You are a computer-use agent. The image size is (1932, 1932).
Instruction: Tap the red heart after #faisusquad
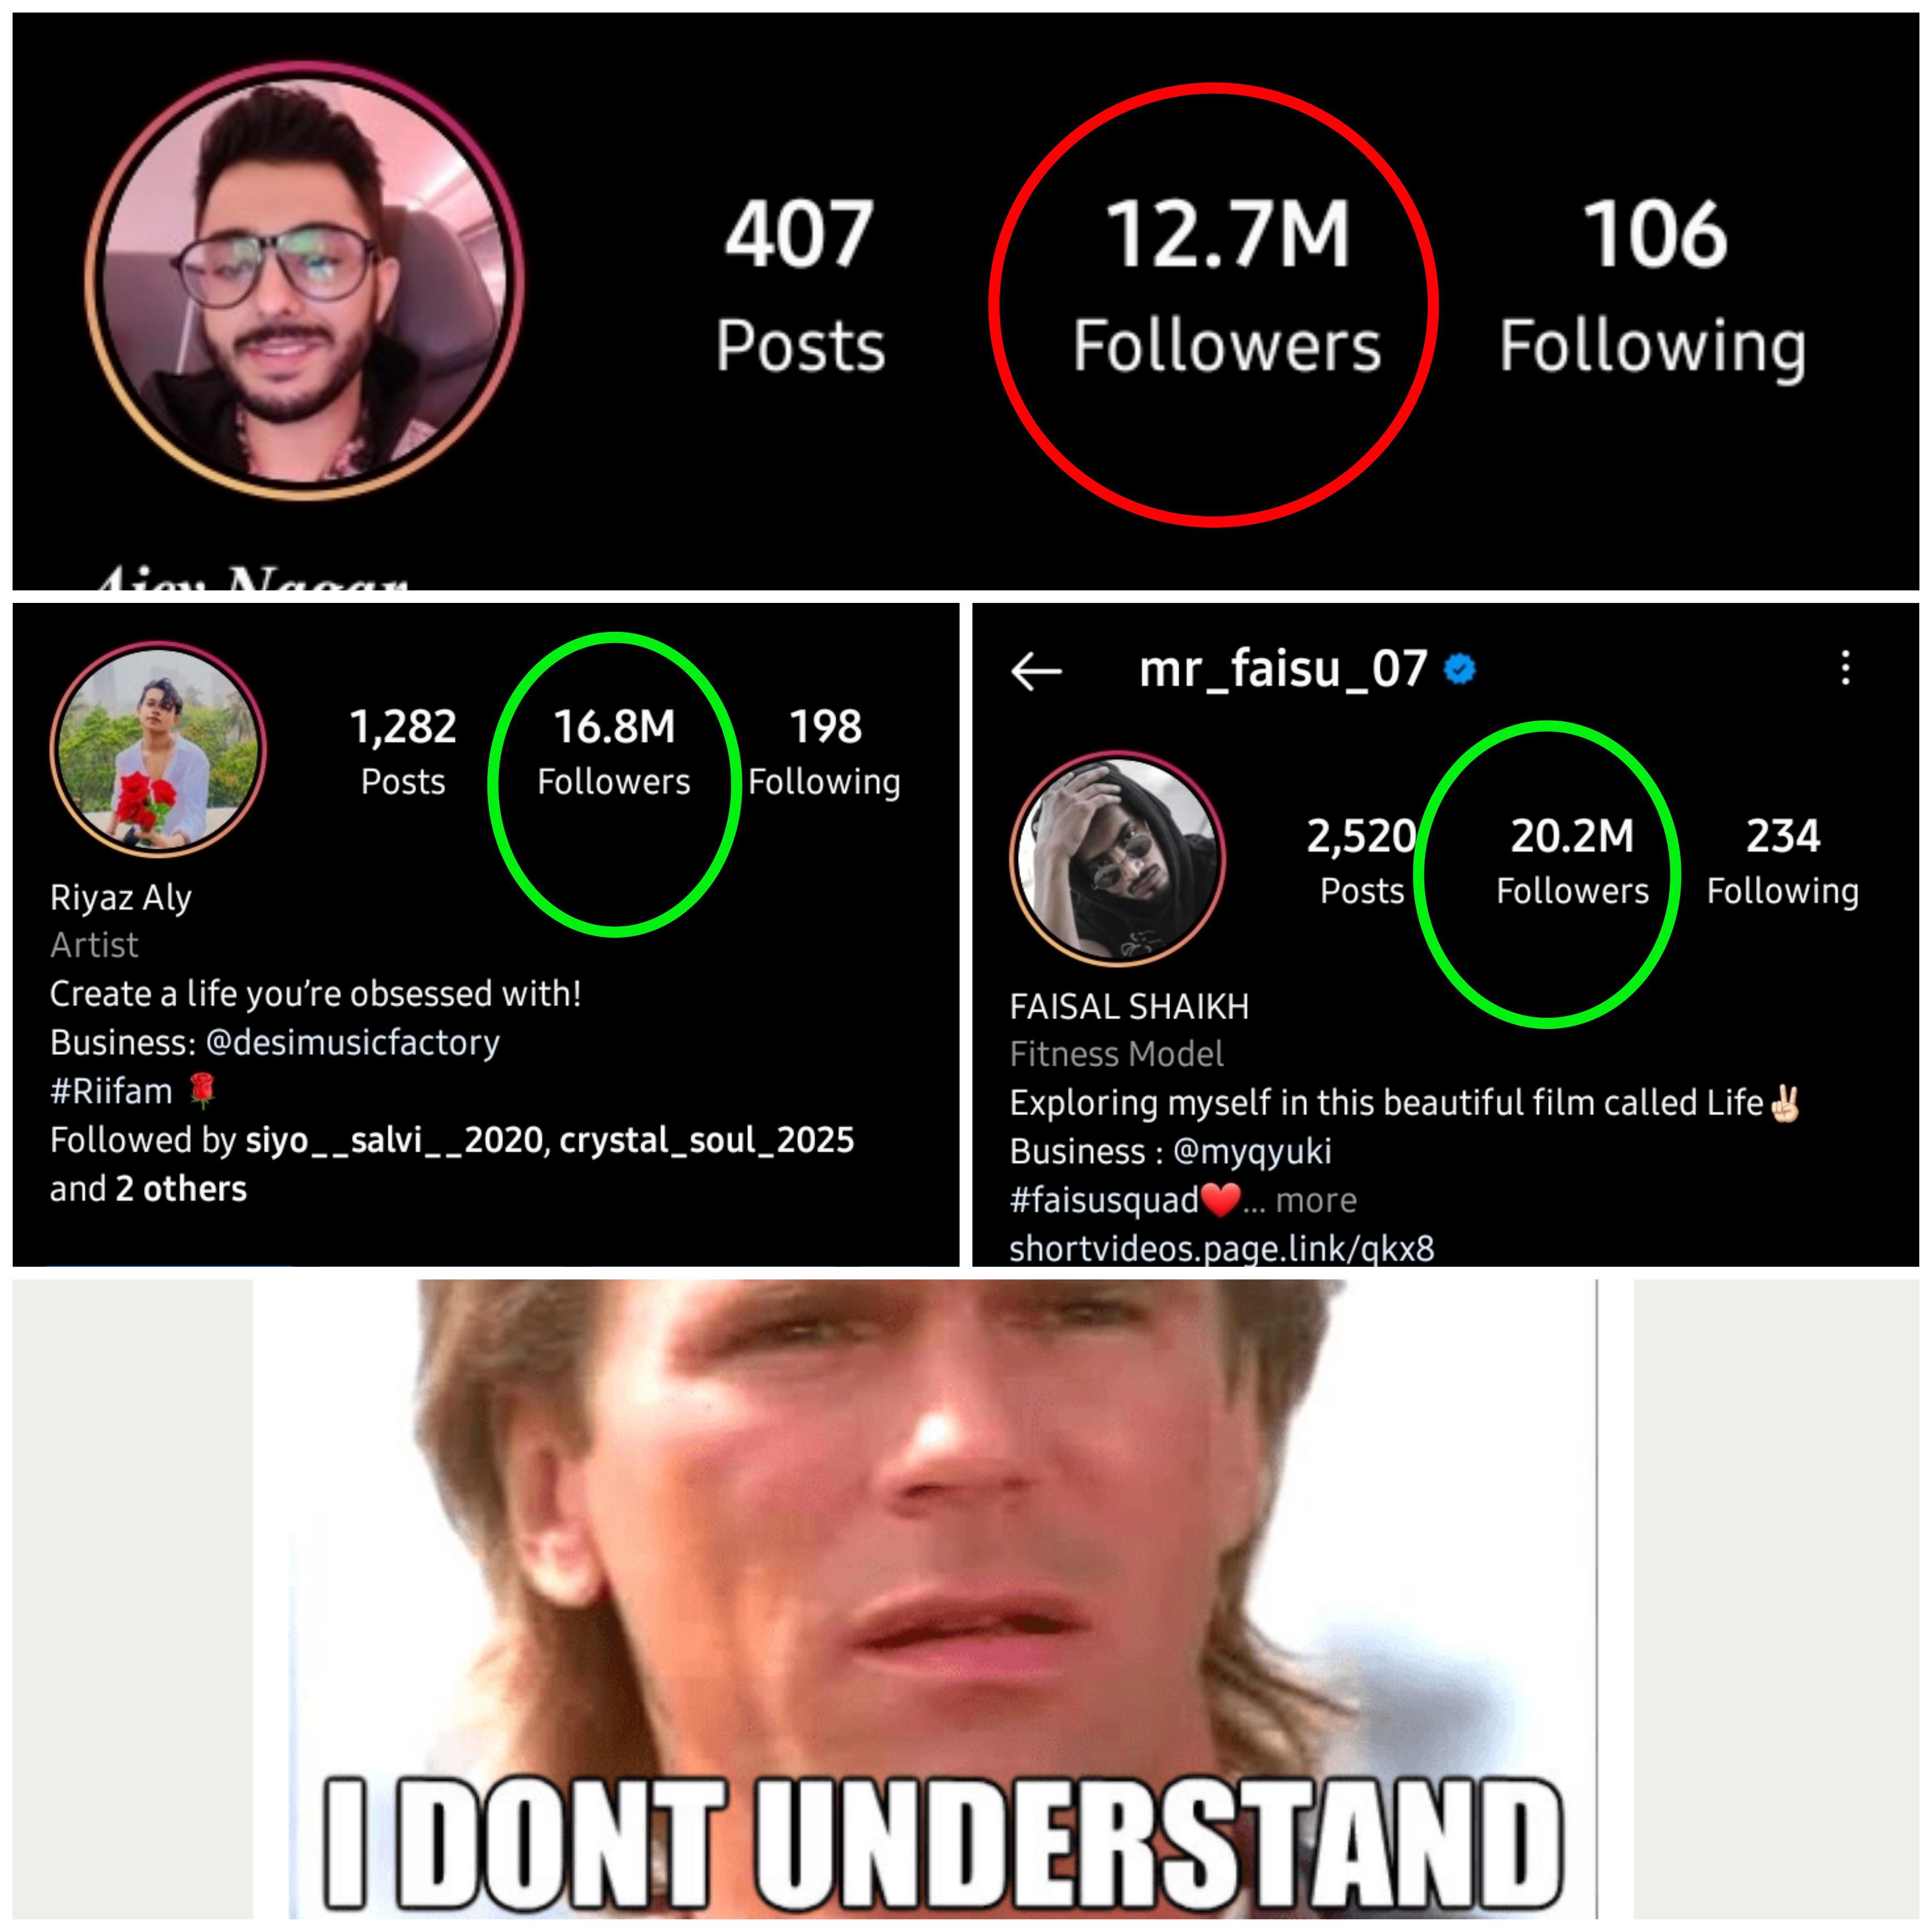pos(1221,1199)
